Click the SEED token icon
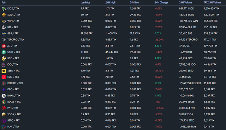Screen dimensions: 226x130 (4, 71)
